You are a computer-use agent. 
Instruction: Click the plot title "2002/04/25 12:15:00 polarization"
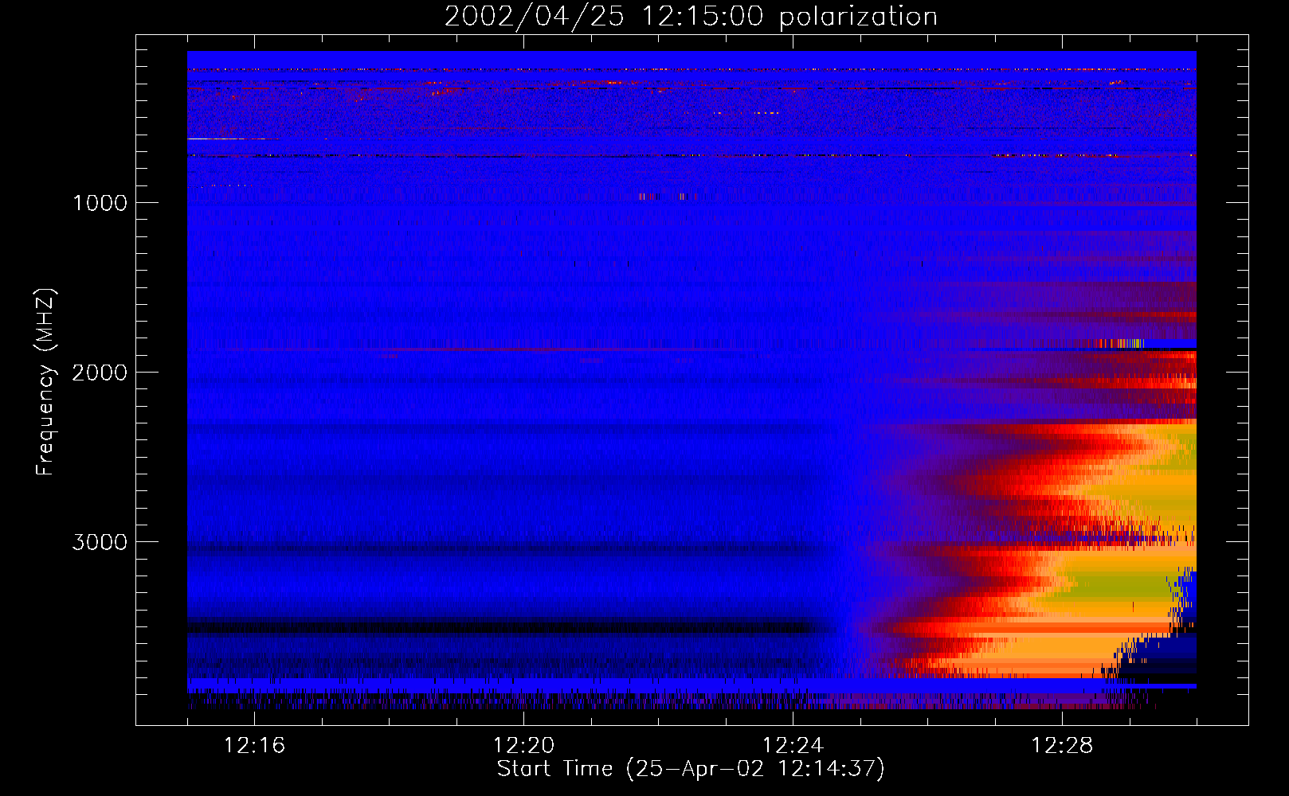[x=691, y=17]
